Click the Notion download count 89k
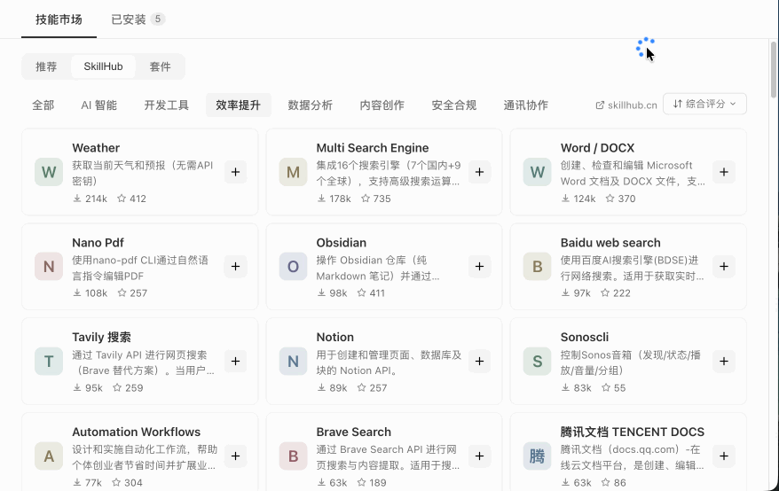This screenshot has width=779, height=491. tap(333, 387)
